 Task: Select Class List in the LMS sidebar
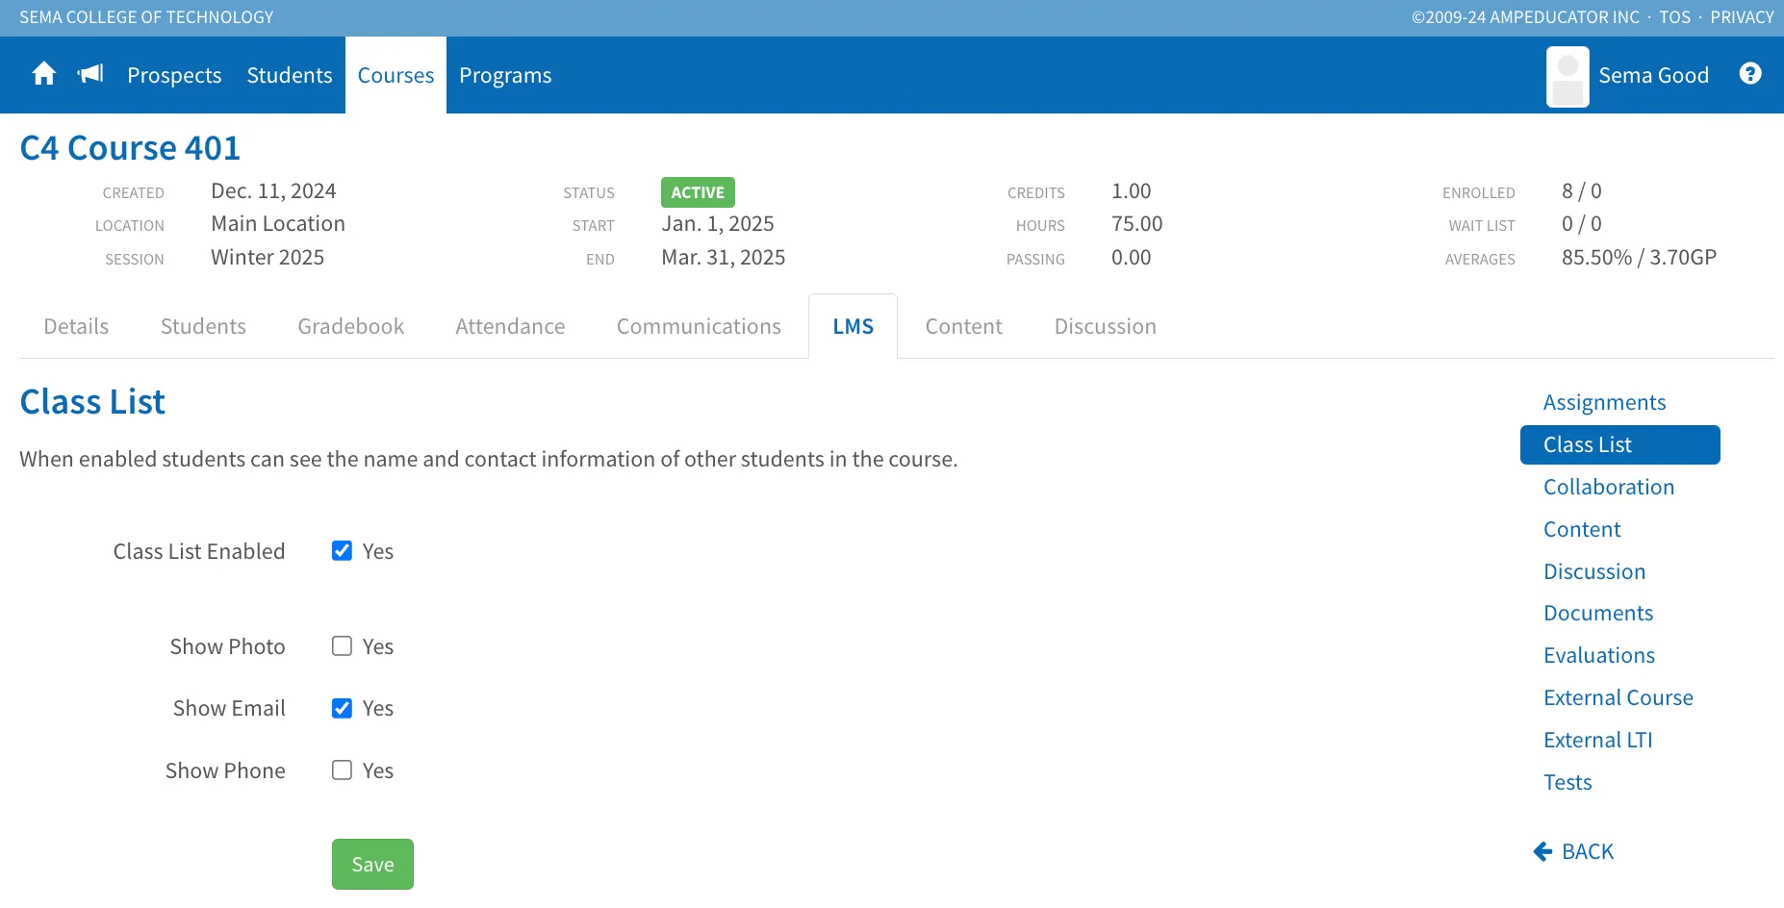[x=1620, y=444]
